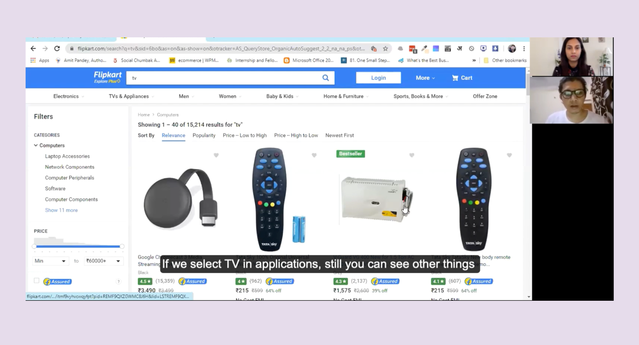Screen dimensions: 639x345
Task: Open Network Components category
Action: coord(70,167)
